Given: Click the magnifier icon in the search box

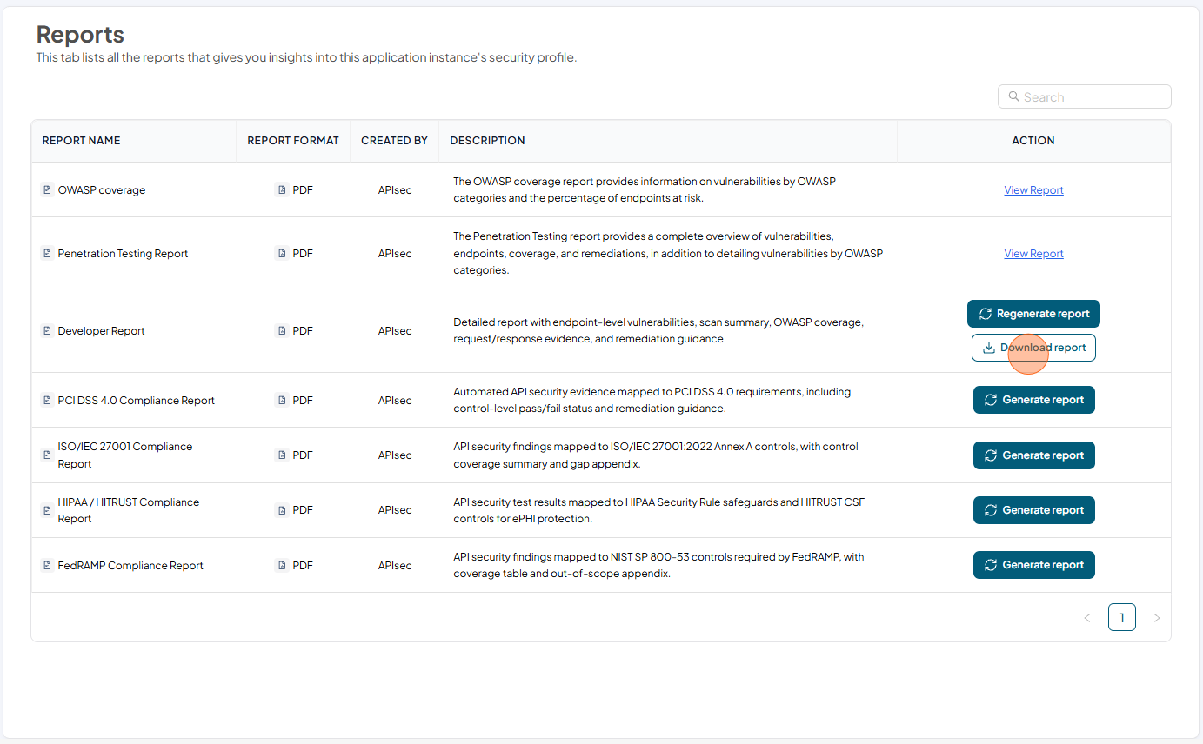Looking at the screenshot, I should 1013,96.
